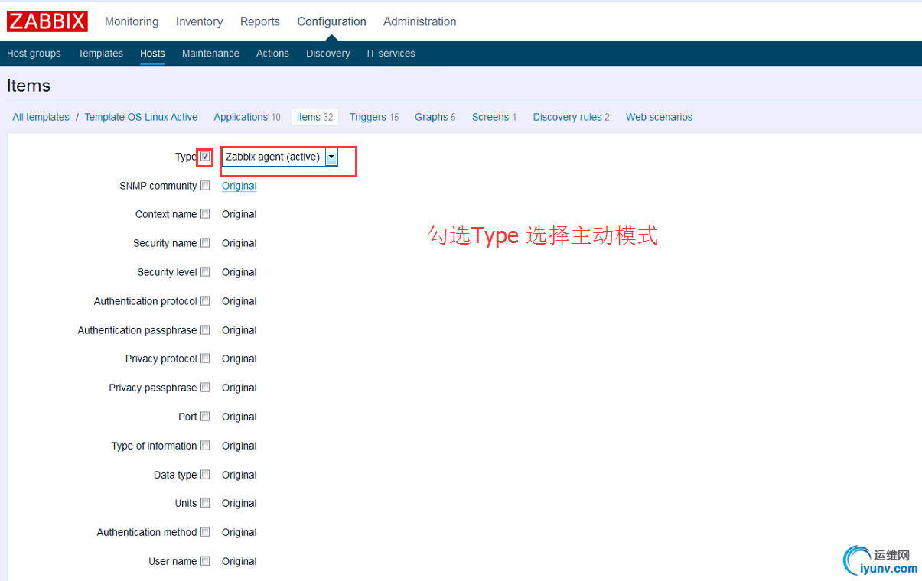Follow the All templates breadcrumb link
The height and width of the screenshot is (581, 922).
click(41, 117)
